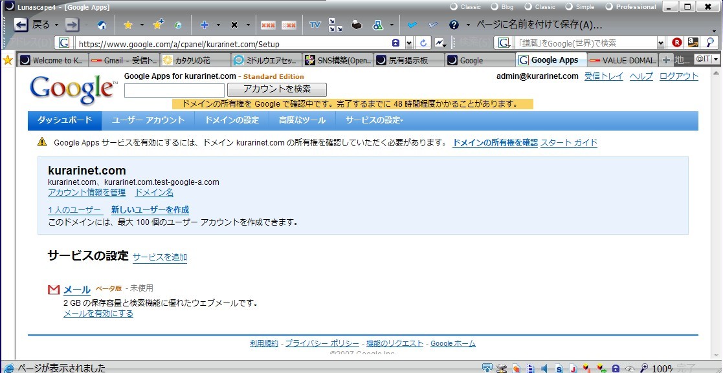This screenshot has width=723, height=373.
Task: Open a new tab with the blue plus icon
Action: pos(205,25)
